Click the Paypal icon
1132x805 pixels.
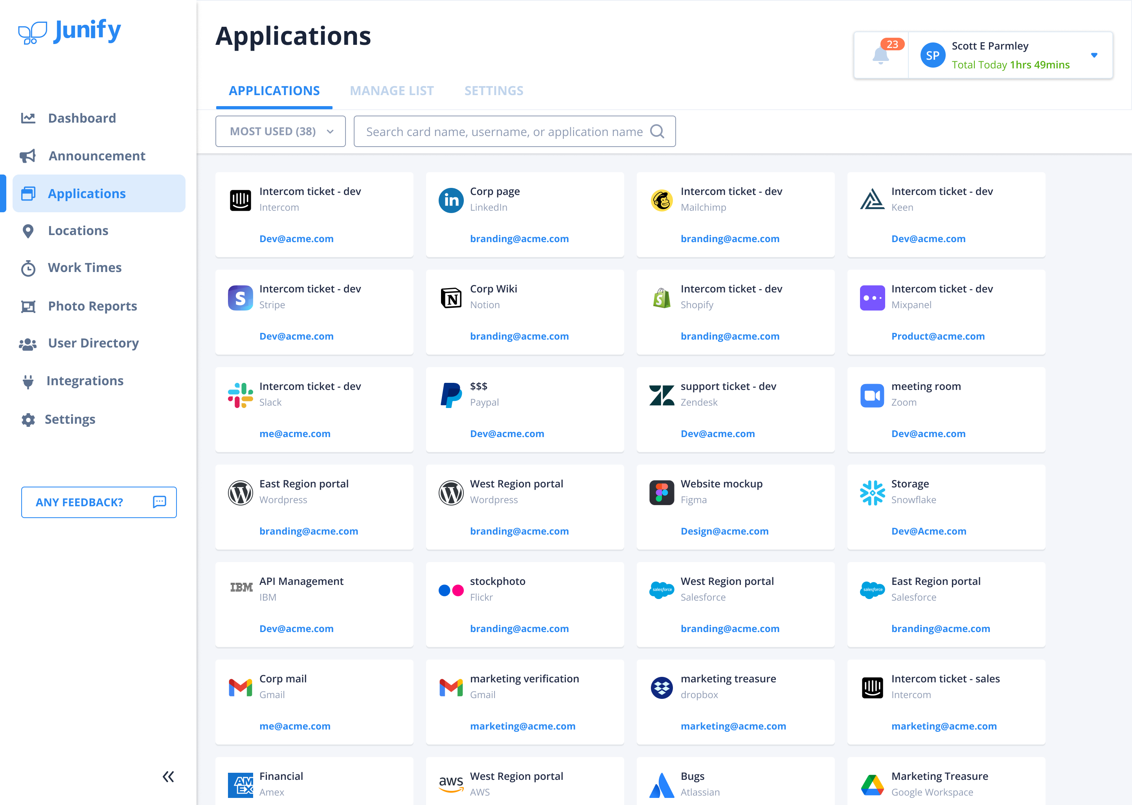click(451, 395)
